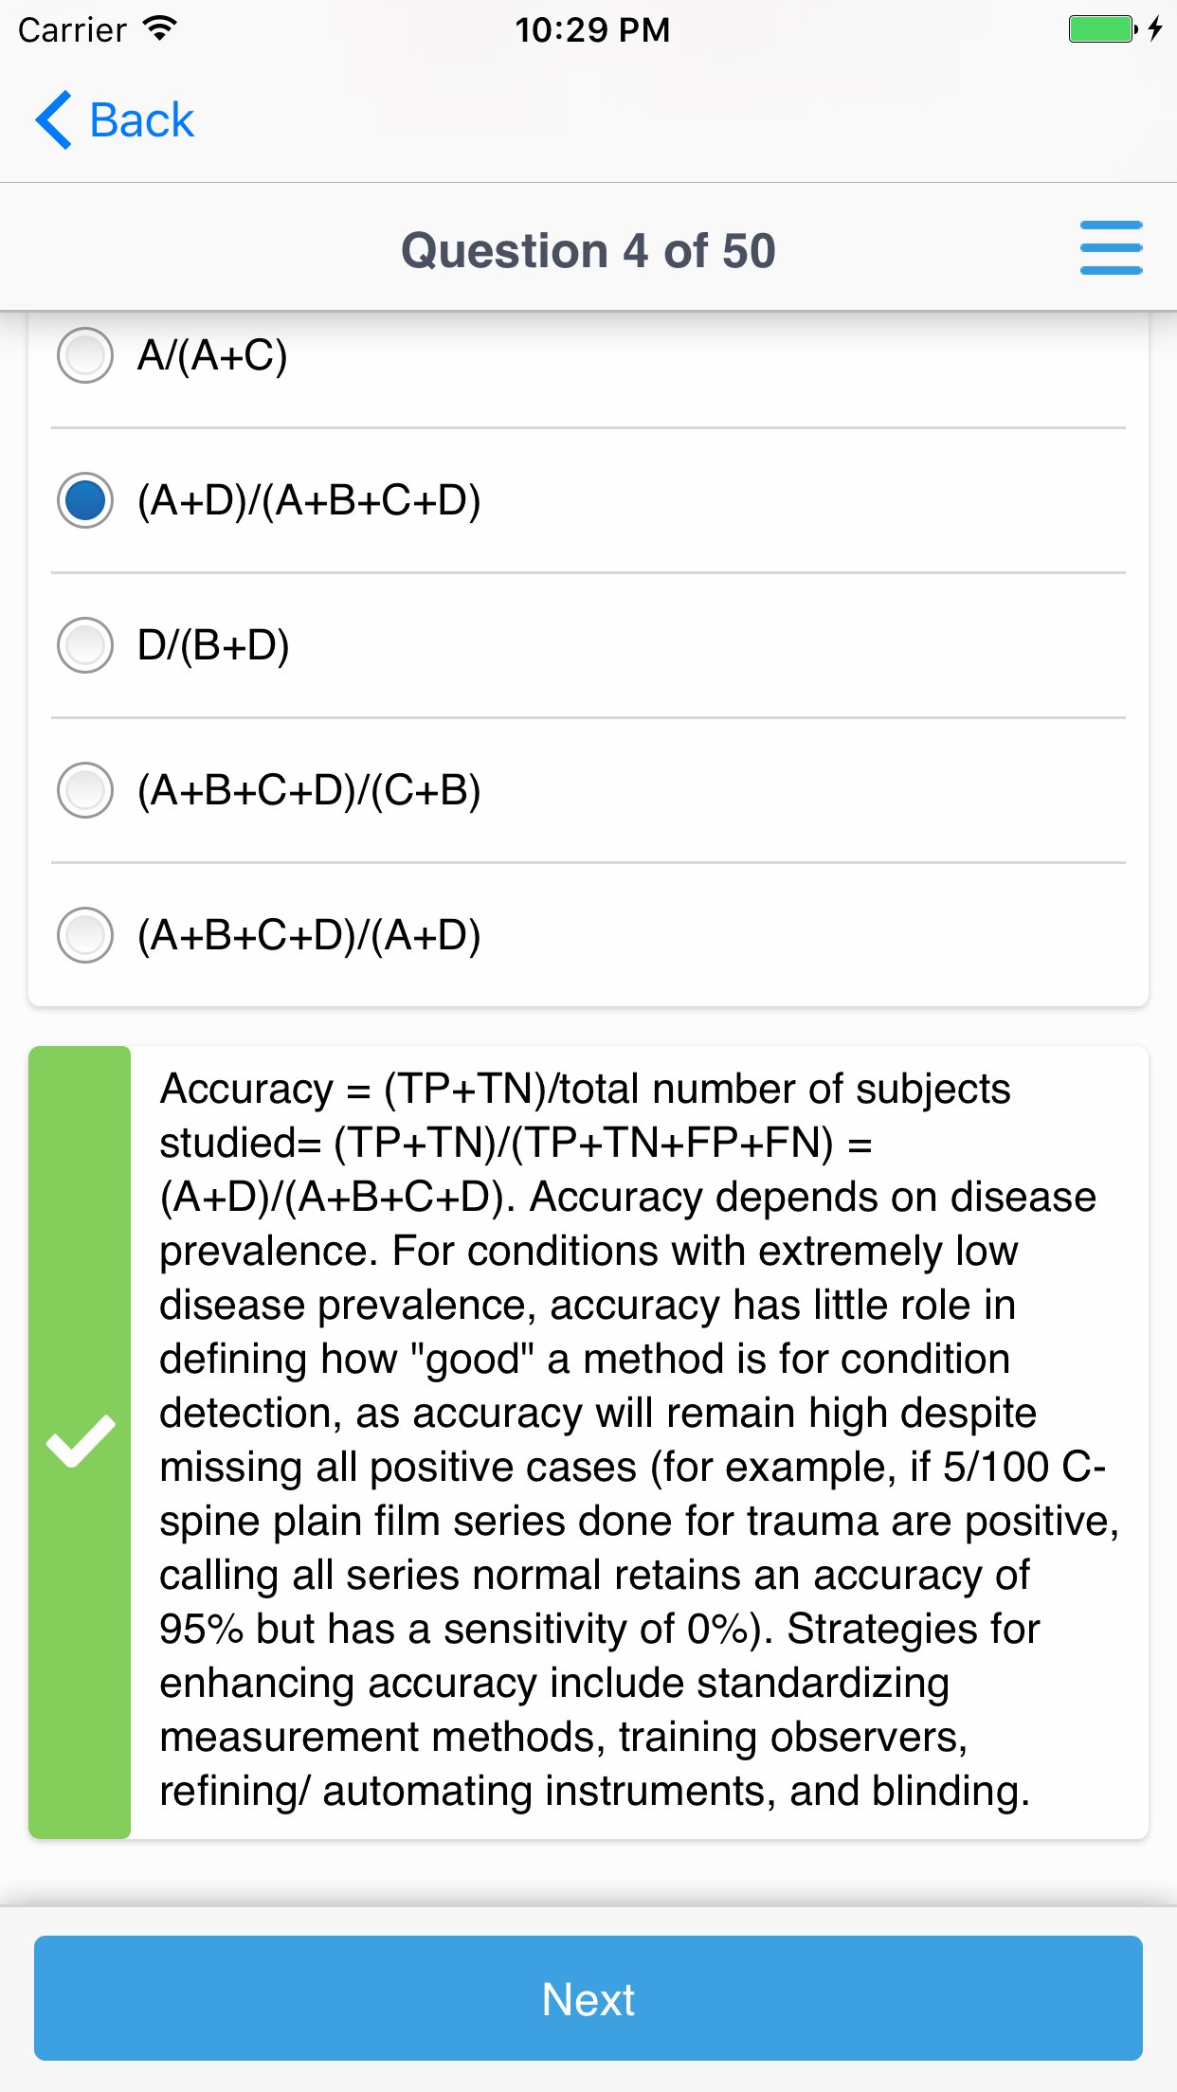Tap the back chevron arrow icon
Viewport: 1177px width, 2092px height.
click(x=54, y=120)
